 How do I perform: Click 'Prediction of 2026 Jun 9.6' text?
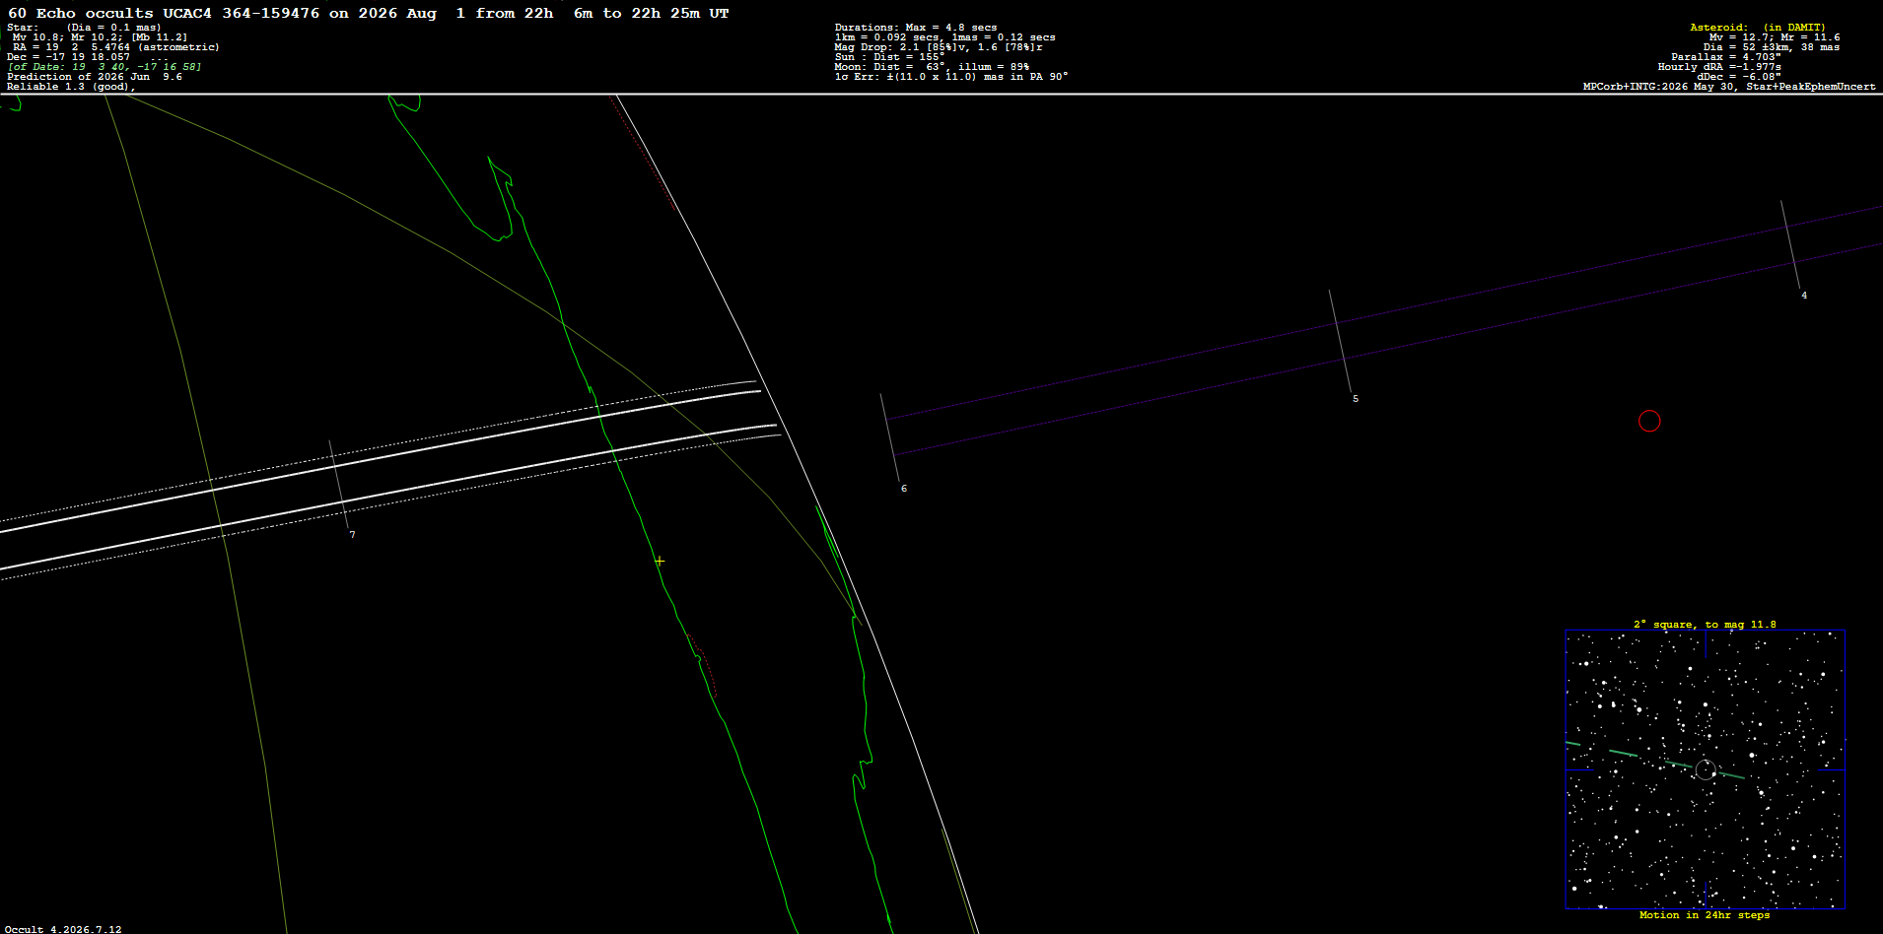click(95, 77)
